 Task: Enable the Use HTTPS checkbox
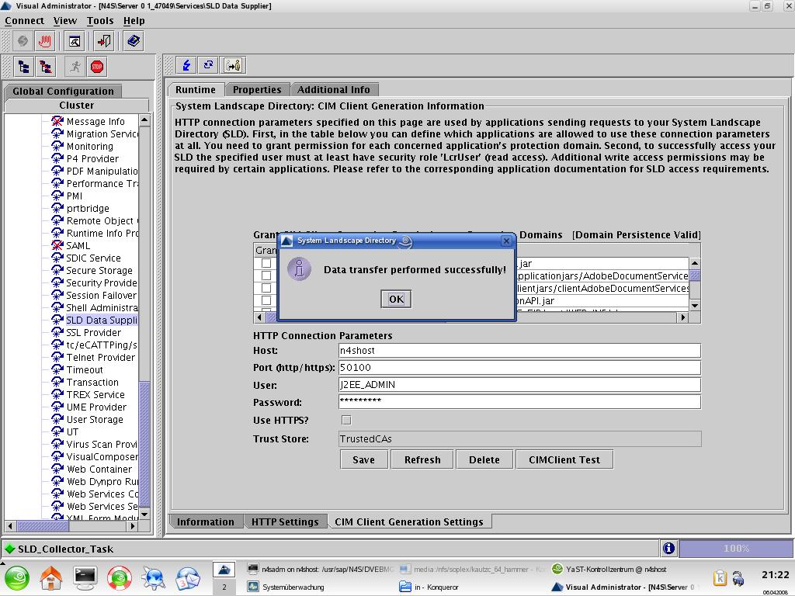346,420
